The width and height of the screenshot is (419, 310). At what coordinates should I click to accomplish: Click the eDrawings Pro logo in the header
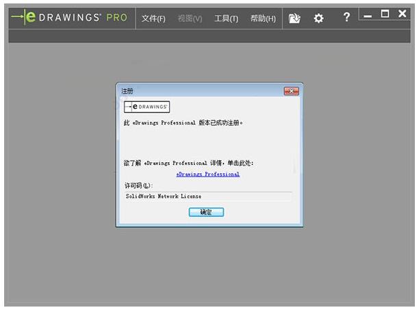tap(69, 18)
